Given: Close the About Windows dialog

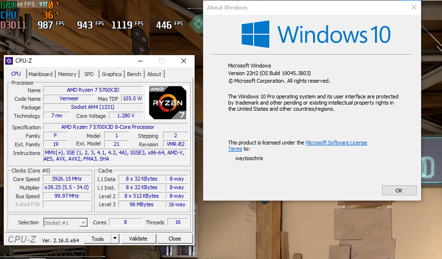Looking at the screenshot, I should click(414, 8).
